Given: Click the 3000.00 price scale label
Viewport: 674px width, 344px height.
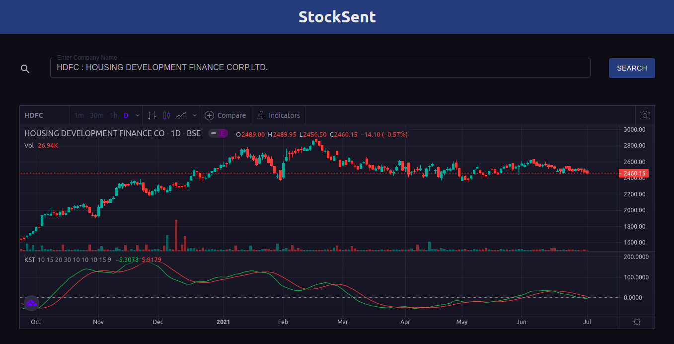Looking at the screenshot, I should 634,129.
